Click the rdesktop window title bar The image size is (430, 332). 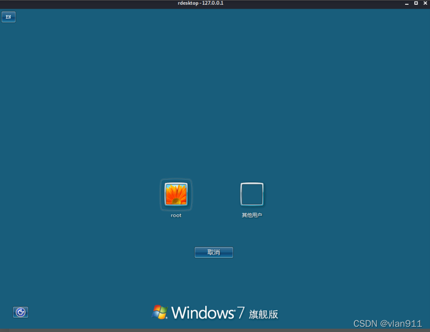tap(201, 3)
